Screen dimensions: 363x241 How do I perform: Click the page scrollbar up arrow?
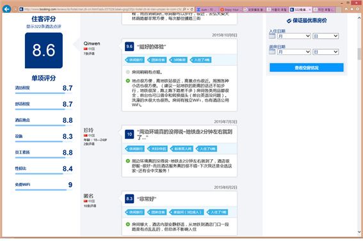pyautogui.click(x=359, y=17)
